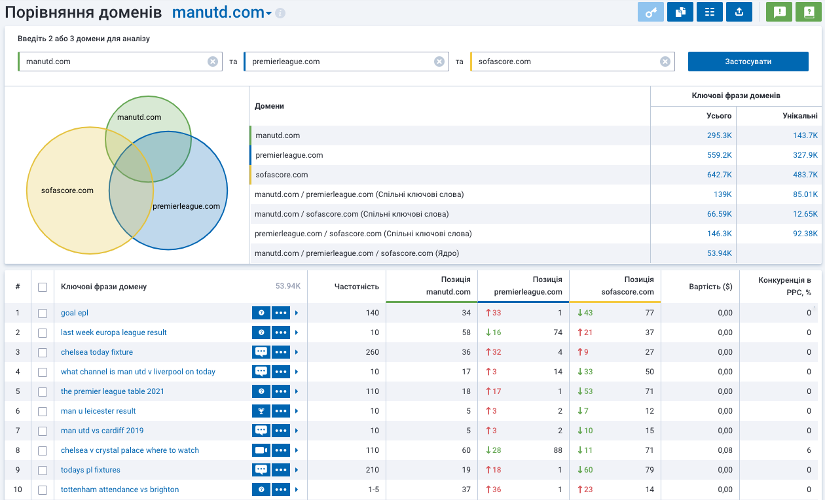Viewport: 825px width, 500px height.
Task: Click trophy icon for 'man u leicester result'
Action: [261, 411]
